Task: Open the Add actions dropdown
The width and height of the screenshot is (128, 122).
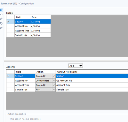Action: coord(76,66)
